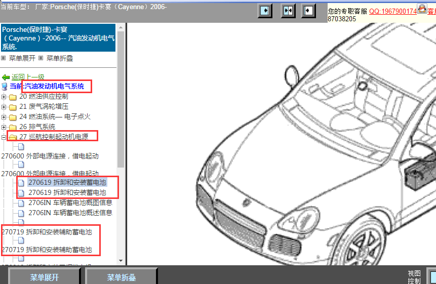
Task: Click sidebar scrollbar down arrow
Action: click(x=121, y=261)
